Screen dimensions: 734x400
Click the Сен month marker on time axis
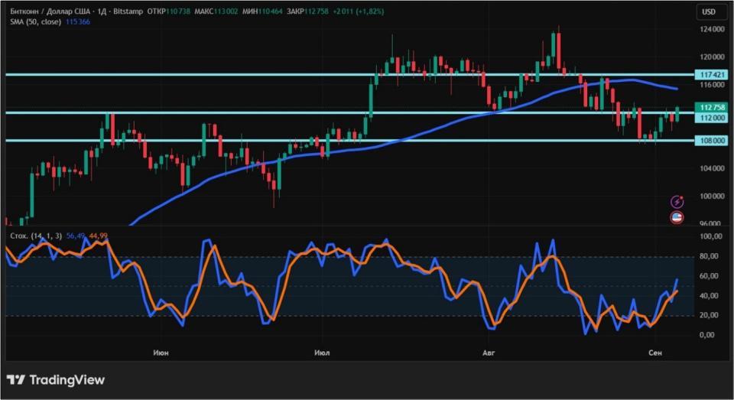[x=655, y=353]
